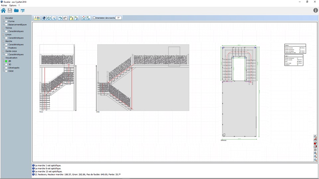
Task: Zoom out with the bottom magnifier icon
Action: 315,160
